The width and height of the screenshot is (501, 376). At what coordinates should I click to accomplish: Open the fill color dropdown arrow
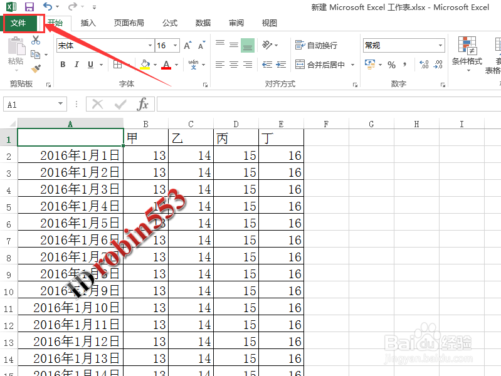pyautogui.click(x=156, y=65)
